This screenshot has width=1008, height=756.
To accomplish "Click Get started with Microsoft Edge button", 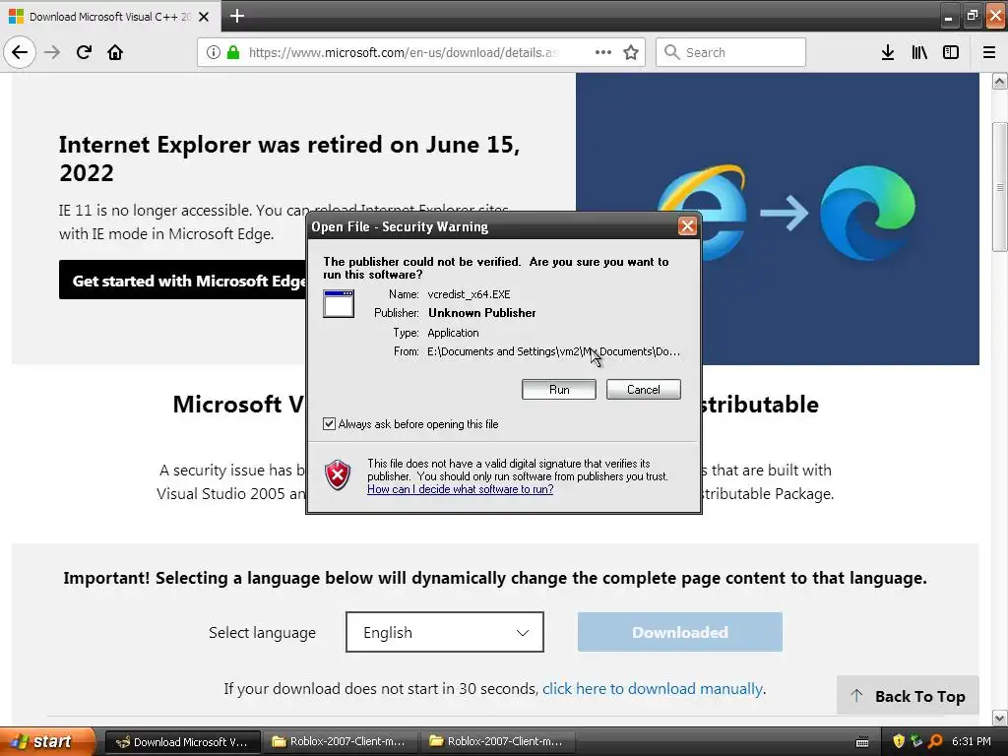I will [182, 281].
